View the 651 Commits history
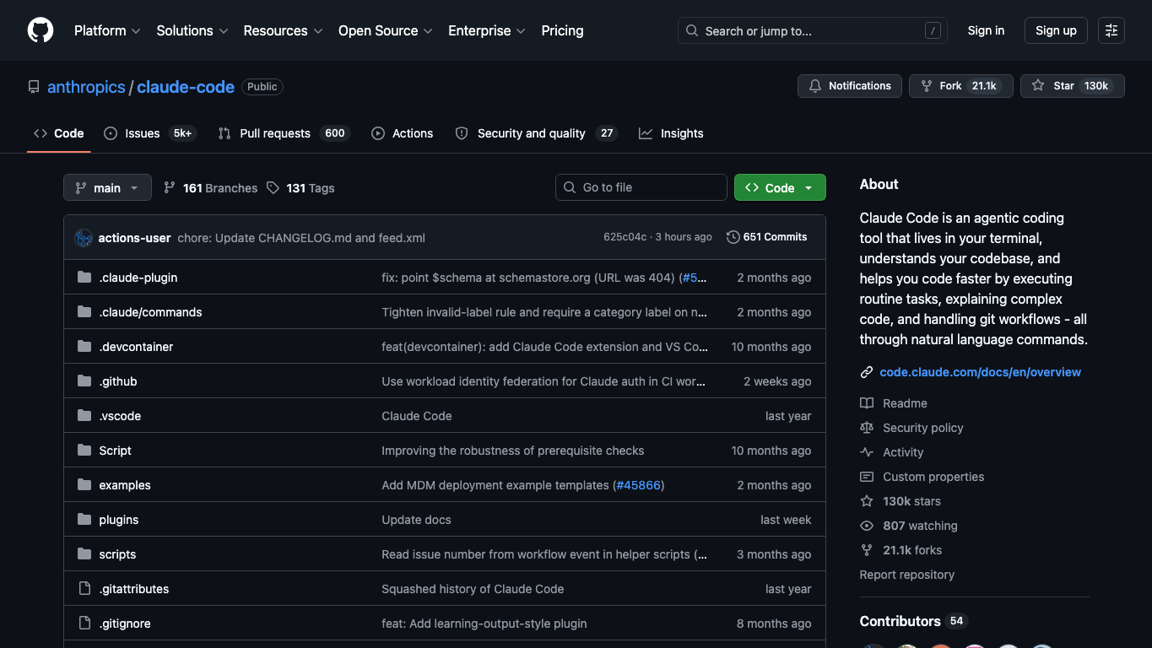This screenshot has height=648, width=1152. click(x=767, y=237)
